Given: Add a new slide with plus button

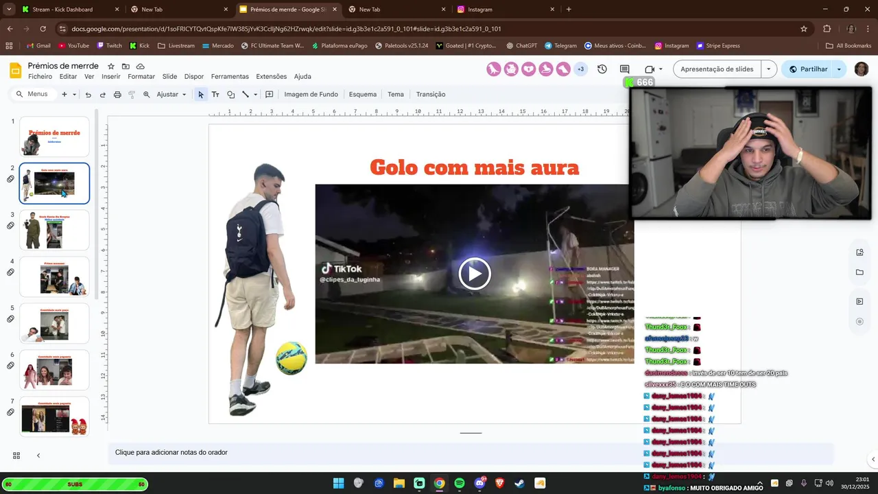Looking at the screenshot, I should pyautogui.click(x=64, y=95).
